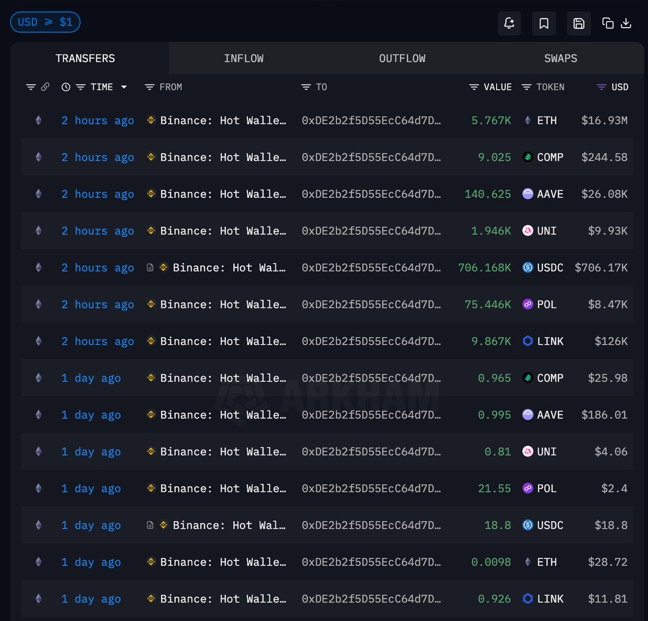This screenshot has width=648, height=621.
Task: Click the bookmark icon
Action: tap(544, 23)
